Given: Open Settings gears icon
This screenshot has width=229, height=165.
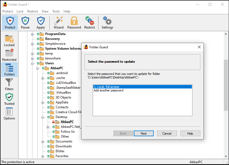Looking at the screenshot, I should [x=107, y=23].
